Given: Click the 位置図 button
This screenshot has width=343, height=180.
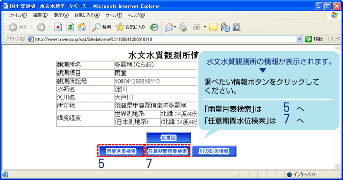Looking at the screenshot, I should (168, 138).
